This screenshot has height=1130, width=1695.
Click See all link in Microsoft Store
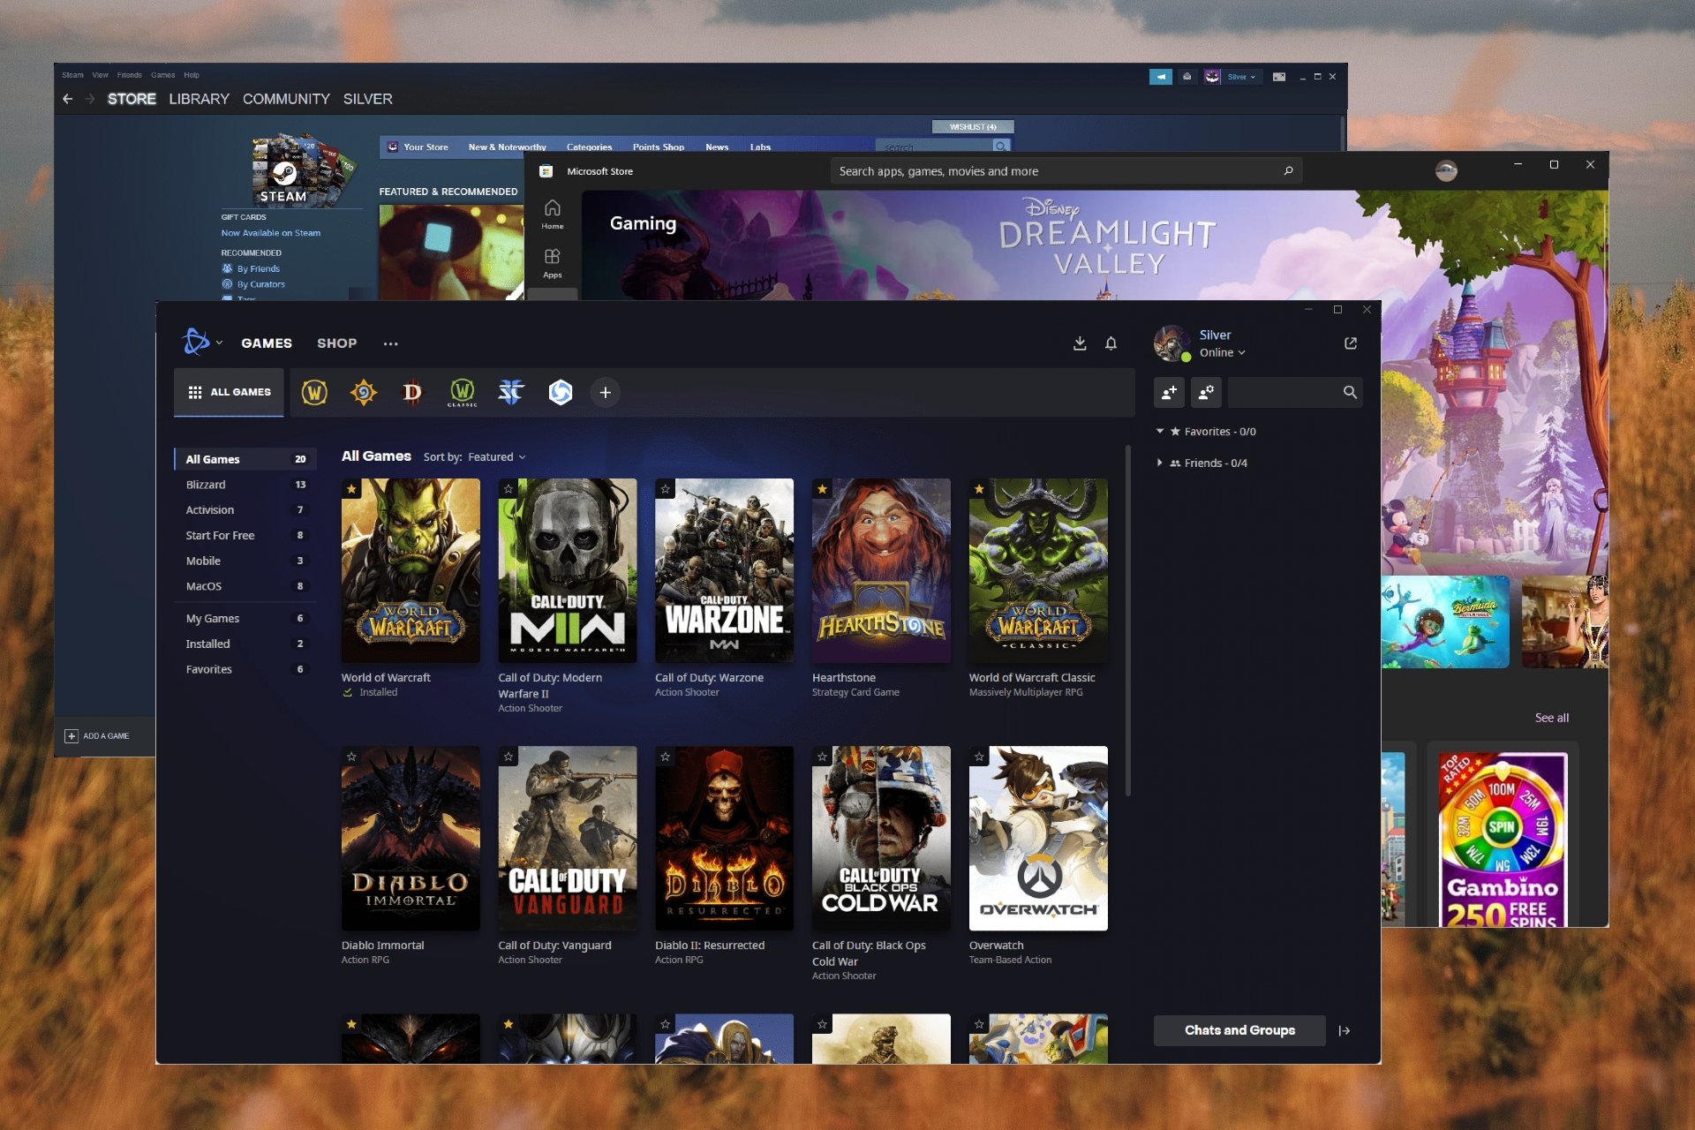(1551, 718)
